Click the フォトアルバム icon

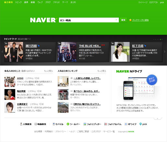(106, 124)
